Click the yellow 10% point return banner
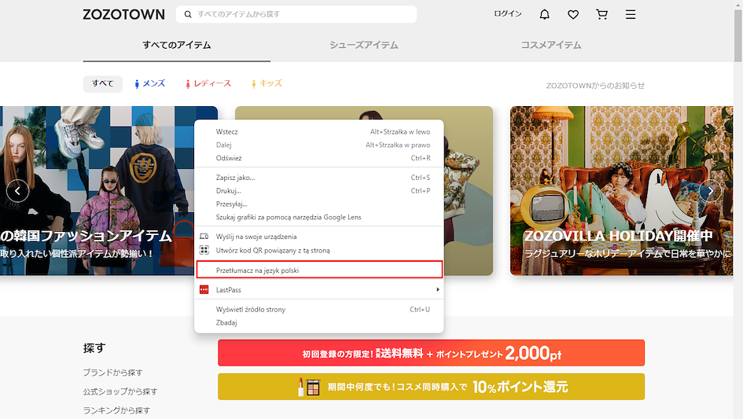The width and height of the screenshot is (743, 419). (431, 387)
